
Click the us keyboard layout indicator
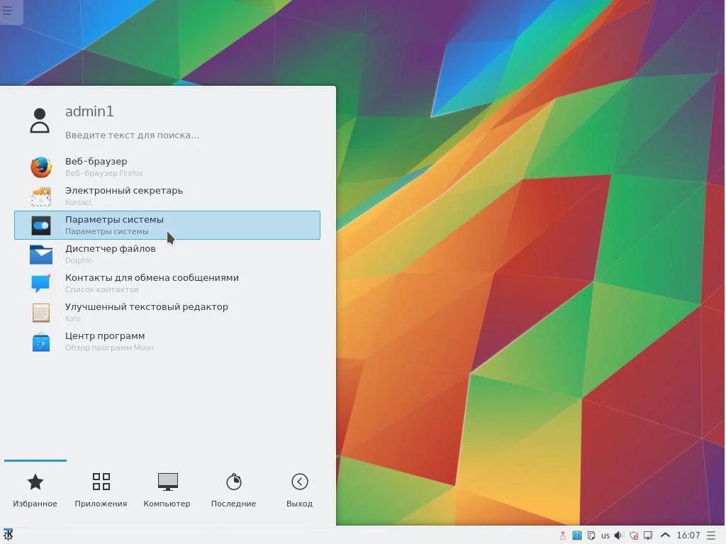pyautogui.click(x=605, y=535)
